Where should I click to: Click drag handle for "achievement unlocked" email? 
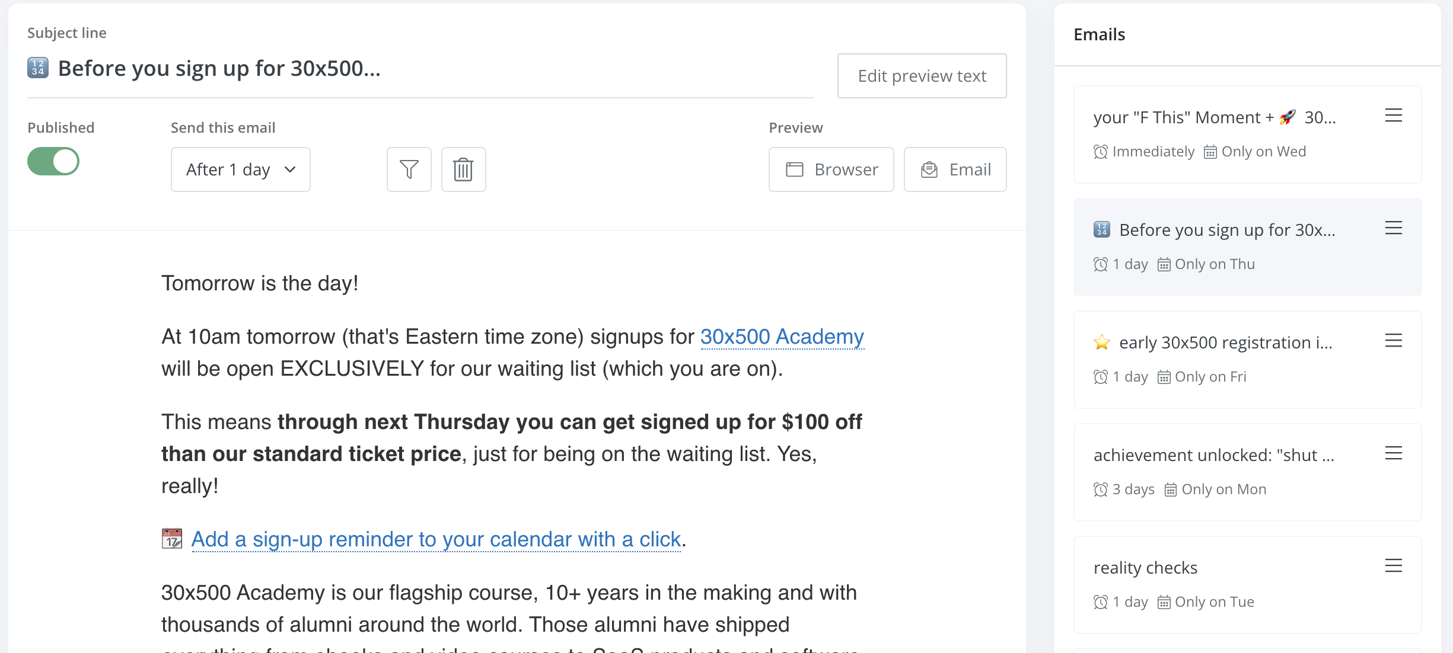pos(1393,453)
